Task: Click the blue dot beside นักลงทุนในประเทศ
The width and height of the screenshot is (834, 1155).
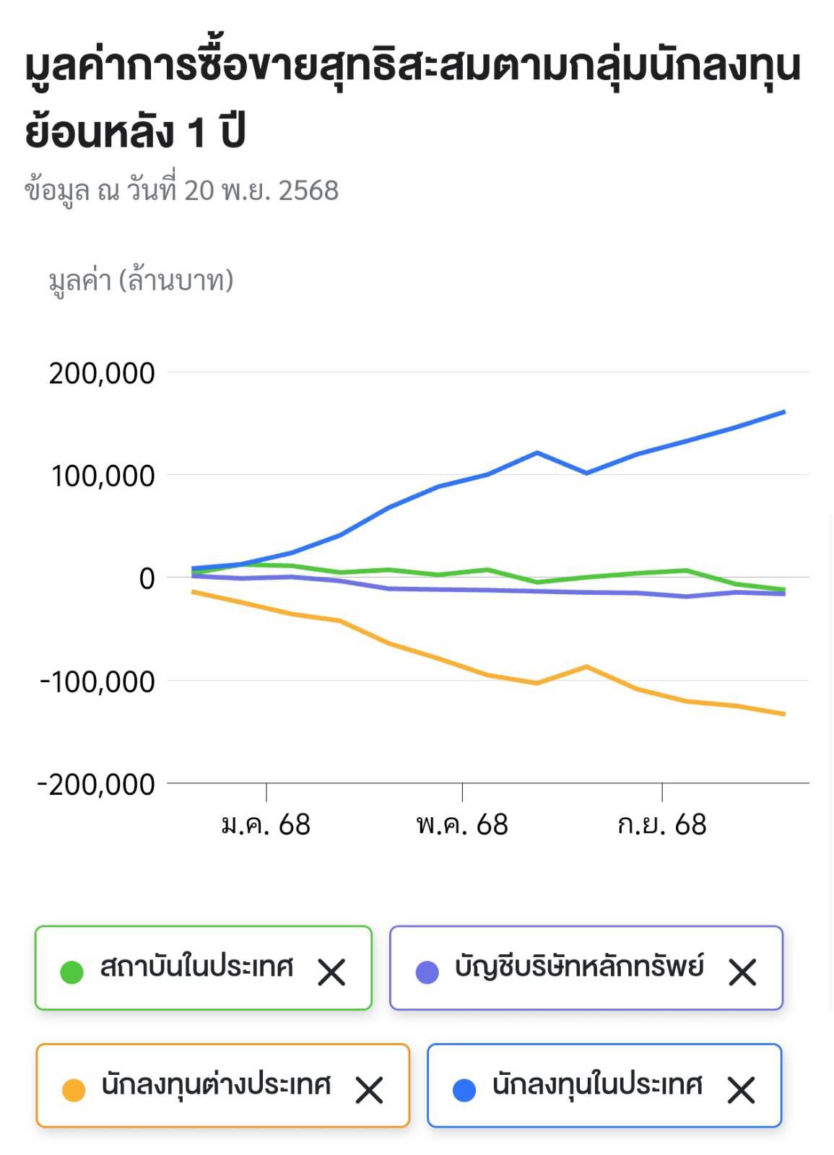Action: click(x=464, y=1089)
